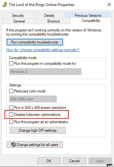Open the Windows 8 compatibility dropdown
Screen dimensions: 114x167
tap(45, 71)
